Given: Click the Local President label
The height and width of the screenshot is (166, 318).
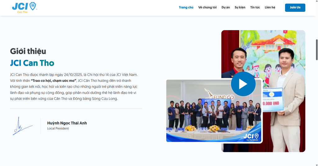Looking at the screenshot, I should [58, 128].
